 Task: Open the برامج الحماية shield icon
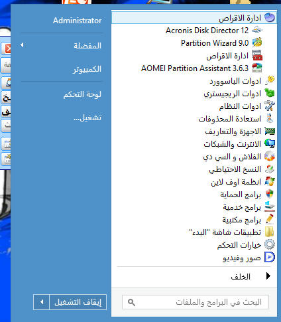coord(270,195)
